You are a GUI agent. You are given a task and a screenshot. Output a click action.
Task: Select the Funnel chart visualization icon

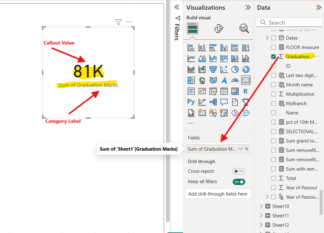pyautogui.click(x=213, y=69)
